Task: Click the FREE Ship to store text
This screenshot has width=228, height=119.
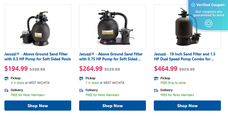Action: [x=173, y=83]
